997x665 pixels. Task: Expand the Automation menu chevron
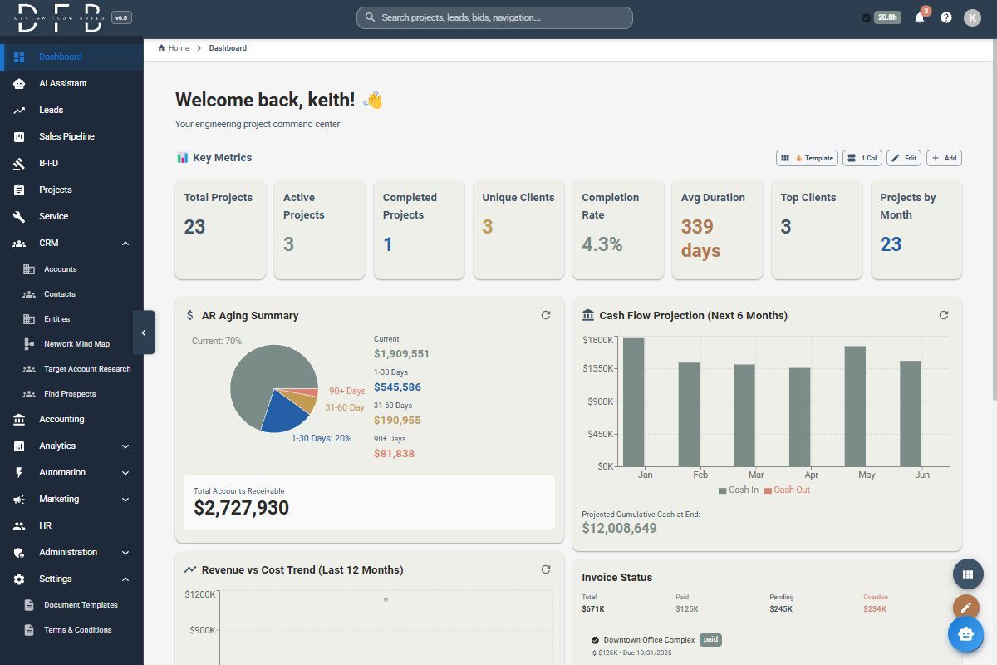[125, 472]
